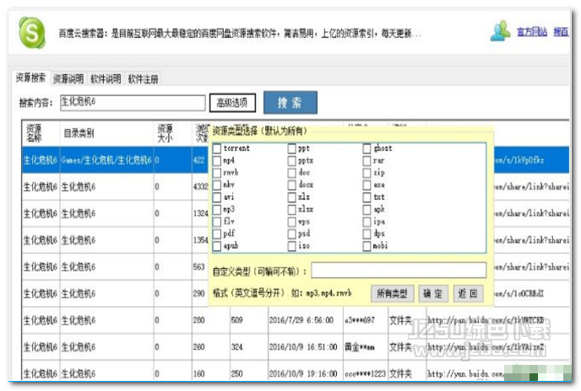Click the 自定义类型 custom type input
The height and width of the screenshot is (391, 581).
click(399, 270)
